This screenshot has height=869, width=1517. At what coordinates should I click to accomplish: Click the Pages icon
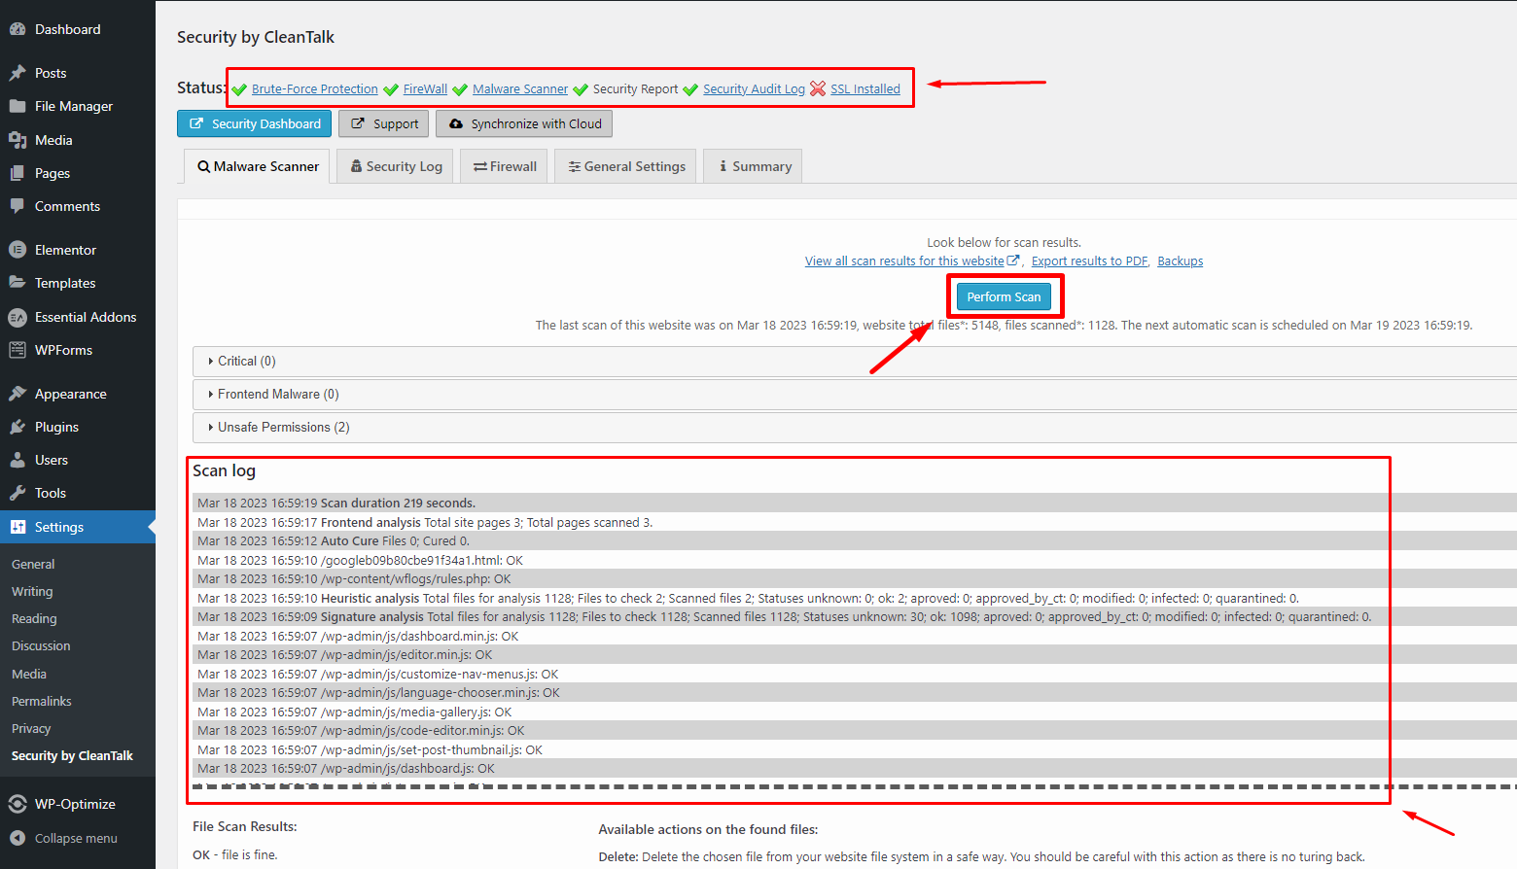tap(18, 173)
